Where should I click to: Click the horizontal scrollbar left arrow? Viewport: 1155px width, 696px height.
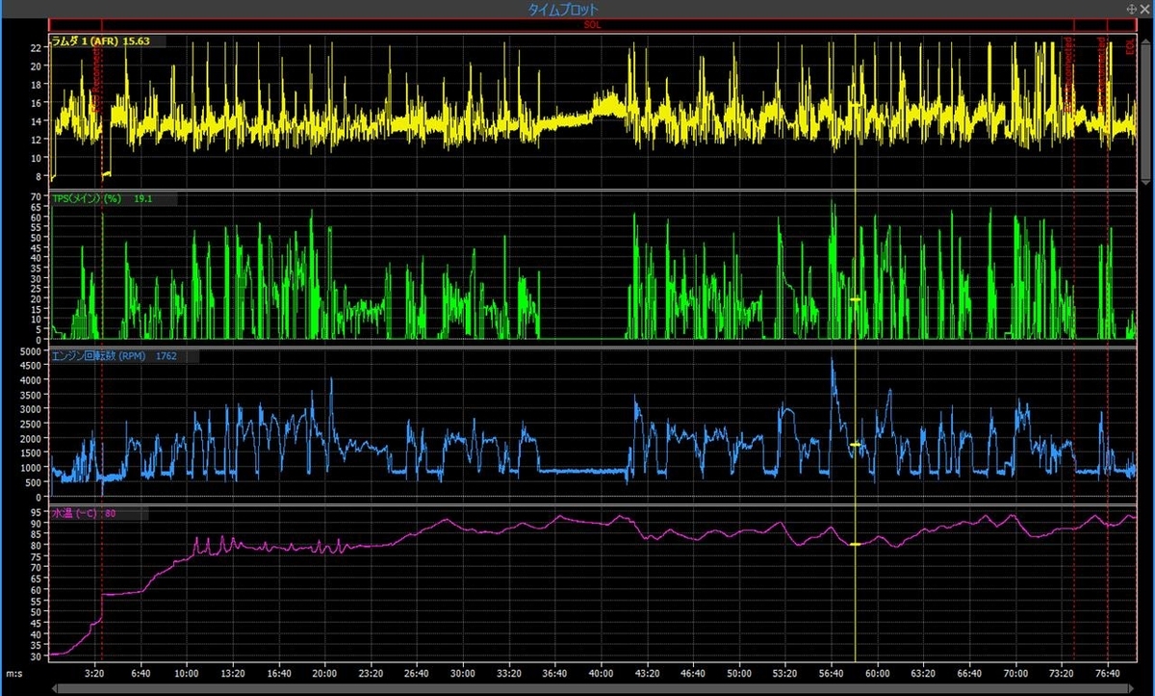pyautogui.click(x=55, y=687)
